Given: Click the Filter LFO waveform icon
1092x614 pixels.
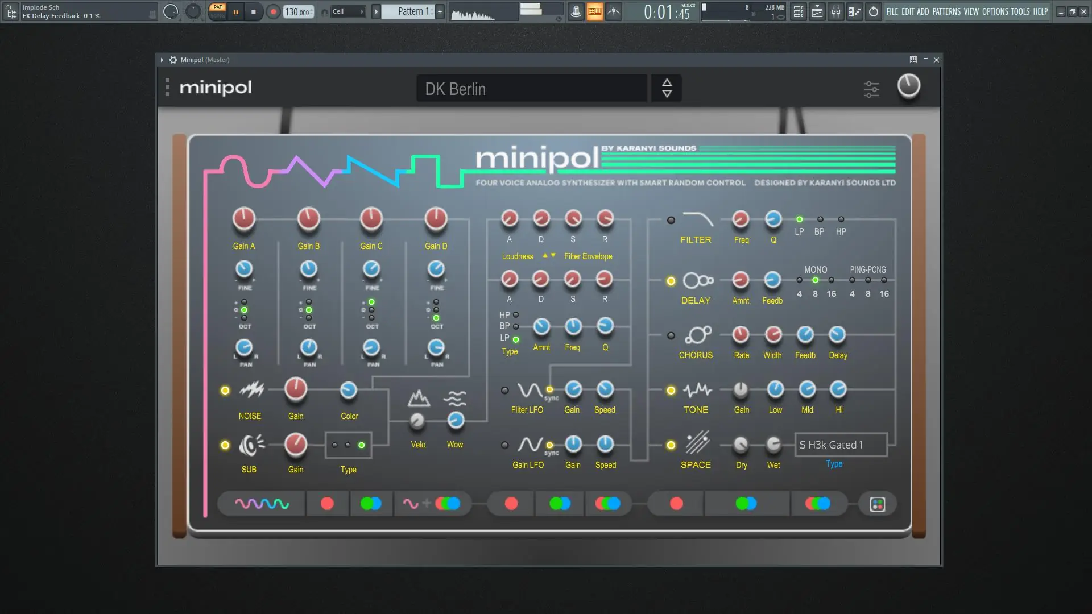Looking at the screenshot, I should pyautogui.click(x=529, y=390).
